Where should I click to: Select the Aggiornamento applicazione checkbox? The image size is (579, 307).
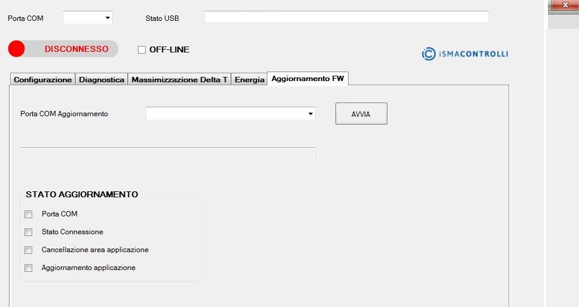click(28, 268)
